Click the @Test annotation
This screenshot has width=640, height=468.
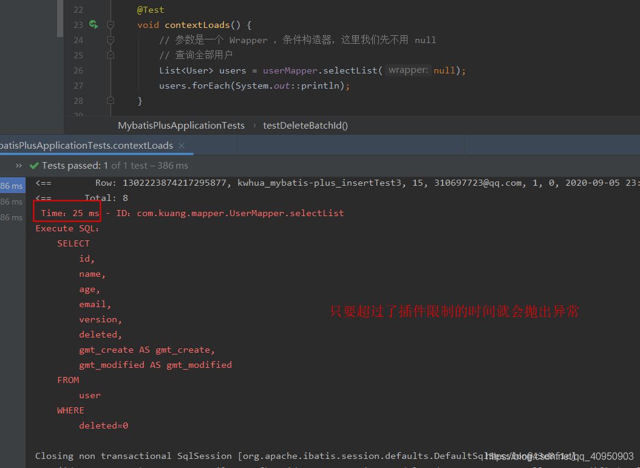151,10
